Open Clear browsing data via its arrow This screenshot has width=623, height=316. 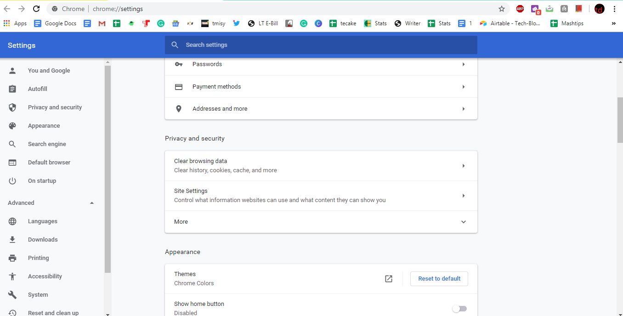[x=464, y=166]
